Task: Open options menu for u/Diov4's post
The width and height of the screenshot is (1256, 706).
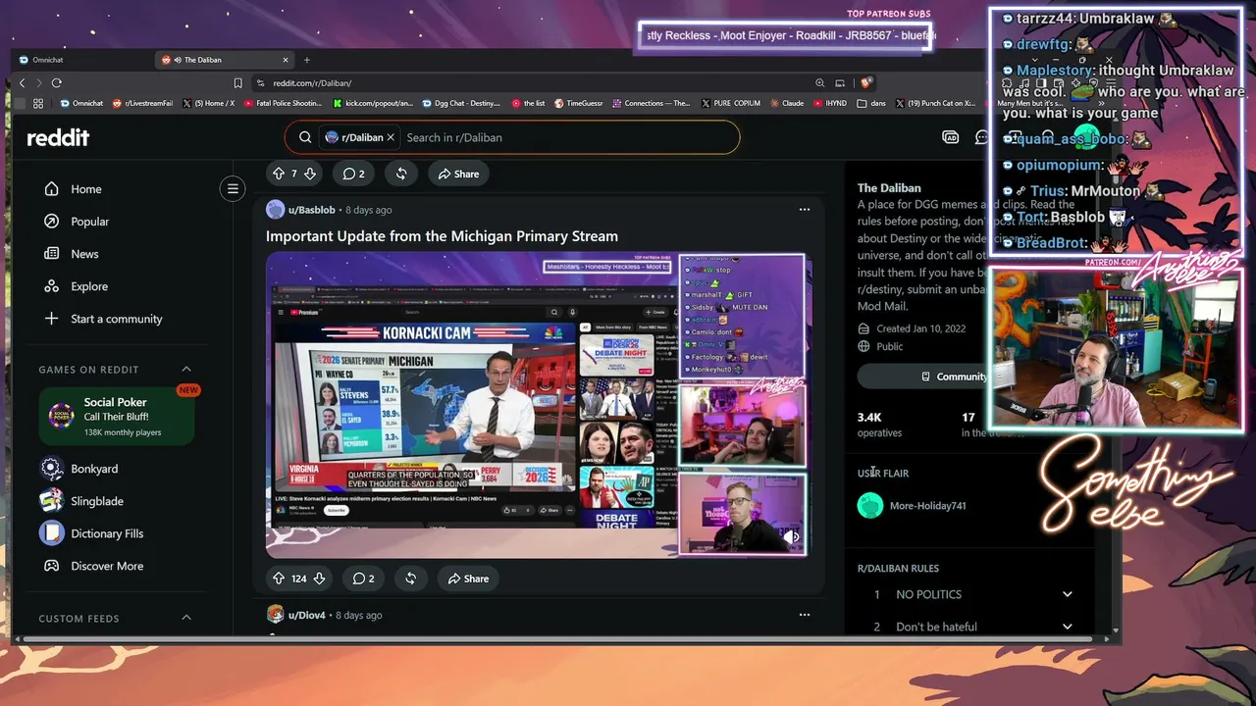Action: [805, 615]
